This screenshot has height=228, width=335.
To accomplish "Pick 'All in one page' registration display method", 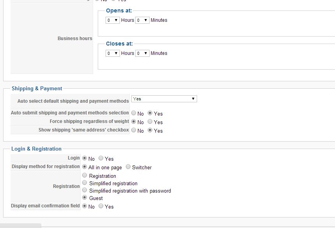I will [x=85, y=167].
